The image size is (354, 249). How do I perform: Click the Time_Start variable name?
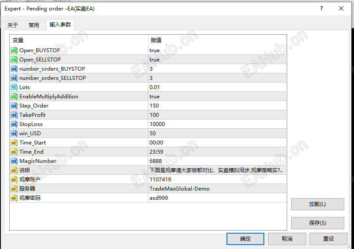pyautogui.click(x=33, y=143)
